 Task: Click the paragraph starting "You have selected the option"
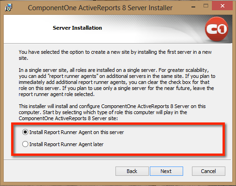(115, 55)
